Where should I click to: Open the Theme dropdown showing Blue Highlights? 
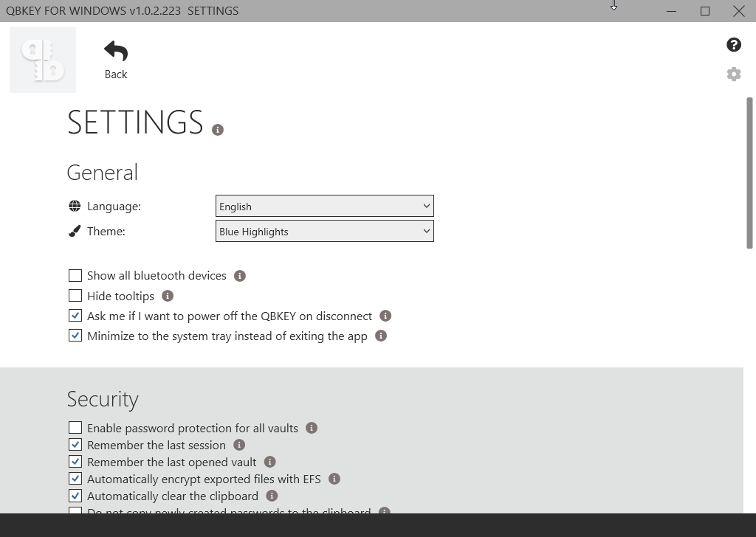tap(325, 231)
